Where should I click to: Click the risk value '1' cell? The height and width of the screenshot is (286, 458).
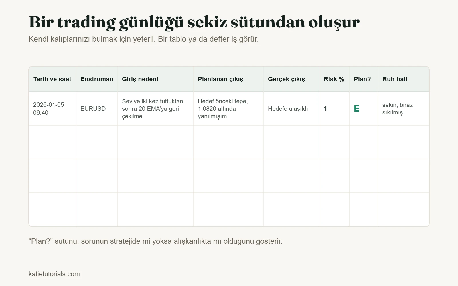(334, 109)
